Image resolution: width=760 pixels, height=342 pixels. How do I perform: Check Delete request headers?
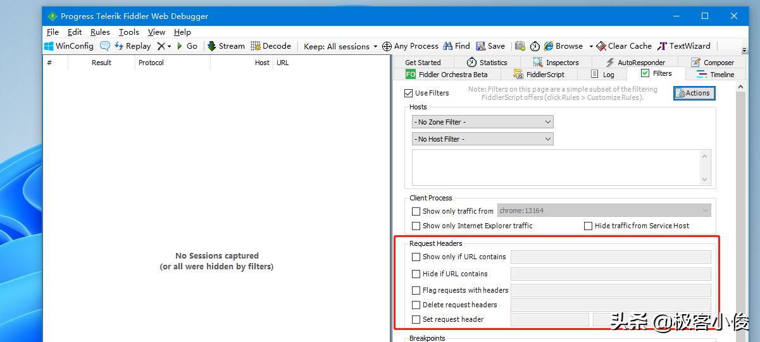[416, 305]
